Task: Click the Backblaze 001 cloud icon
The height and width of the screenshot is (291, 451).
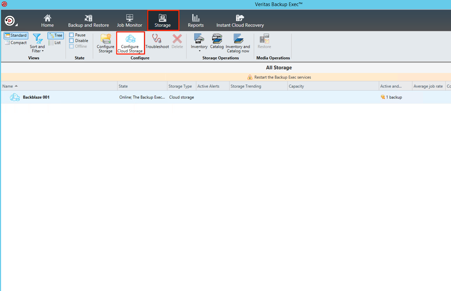Action: [x=15, y=97]
